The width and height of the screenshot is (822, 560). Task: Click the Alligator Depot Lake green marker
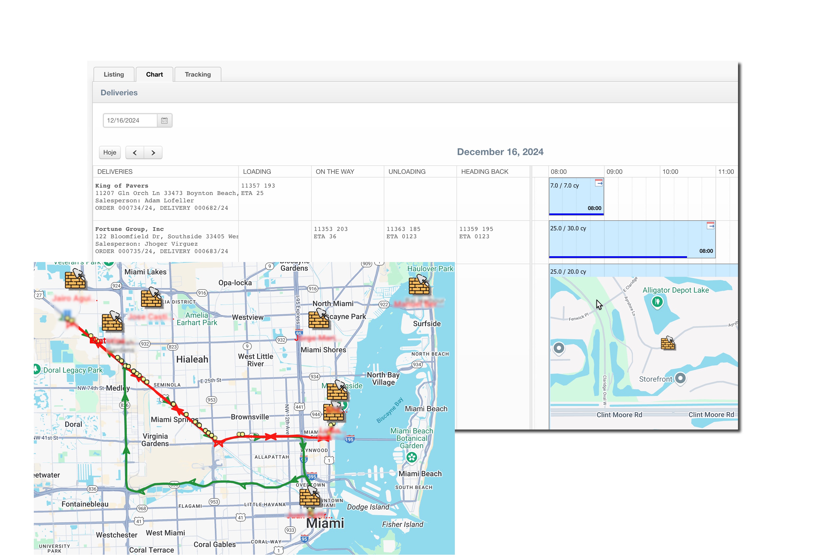[657, 302]
